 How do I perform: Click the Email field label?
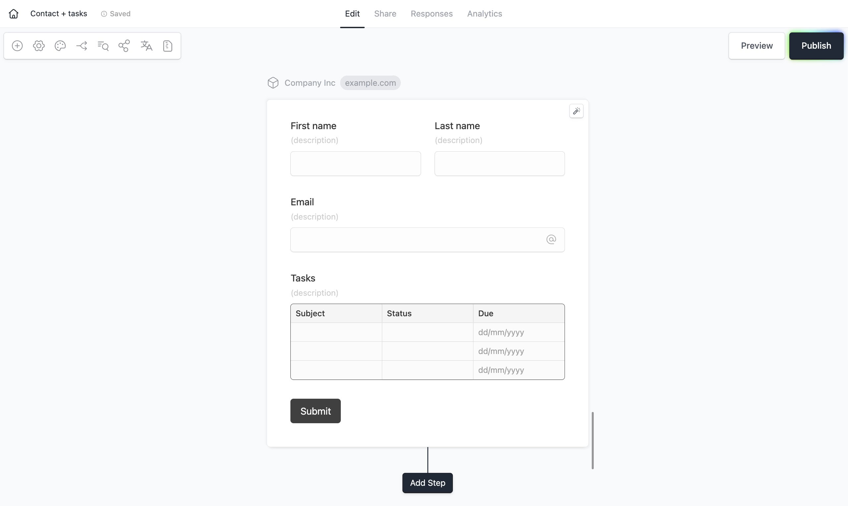tap(302, 202)
